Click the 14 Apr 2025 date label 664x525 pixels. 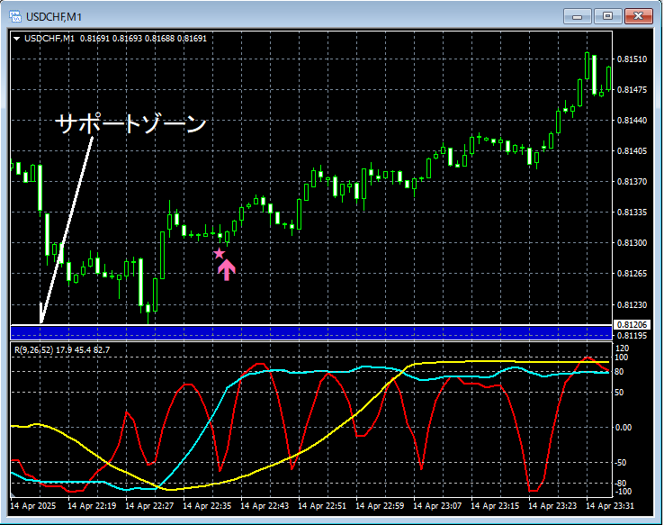[33, 506]
